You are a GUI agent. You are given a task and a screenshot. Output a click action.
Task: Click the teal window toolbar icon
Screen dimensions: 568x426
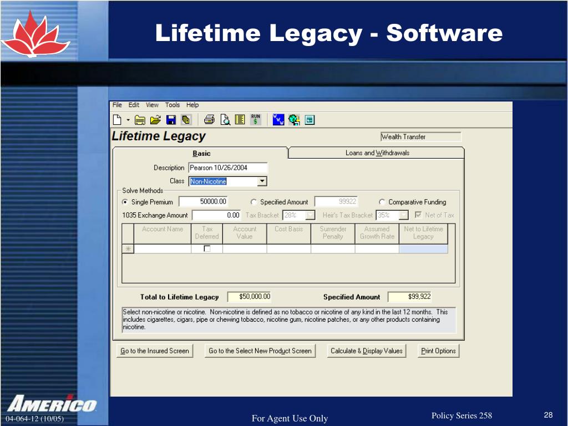[310, 120]
